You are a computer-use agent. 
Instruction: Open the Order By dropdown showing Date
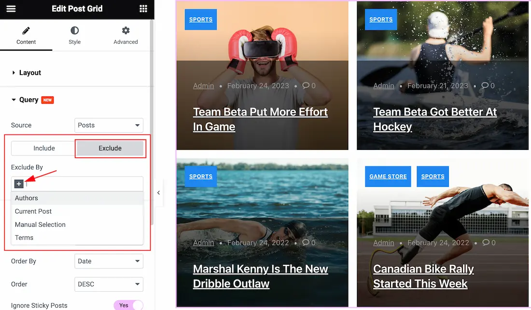point(109,261)
